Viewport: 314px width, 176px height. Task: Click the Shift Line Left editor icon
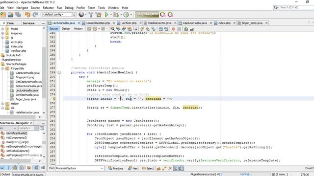160,29
